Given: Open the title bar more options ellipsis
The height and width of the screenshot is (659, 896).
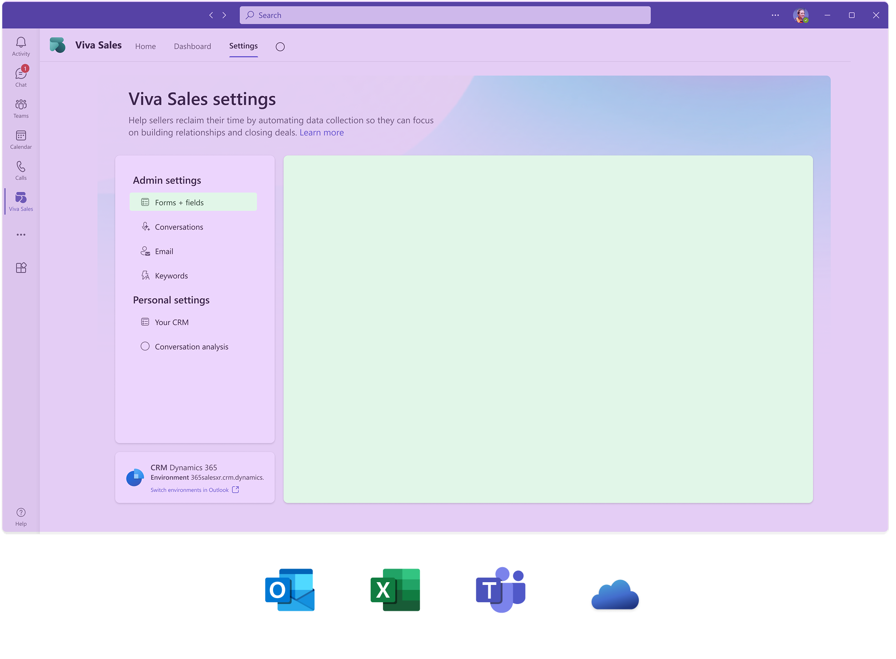Looking at the screenshot, I should tap(775, 15).
